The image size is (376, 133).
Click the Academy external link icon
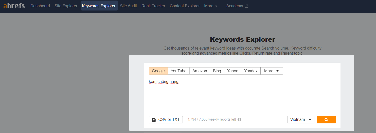pos(246,6)
